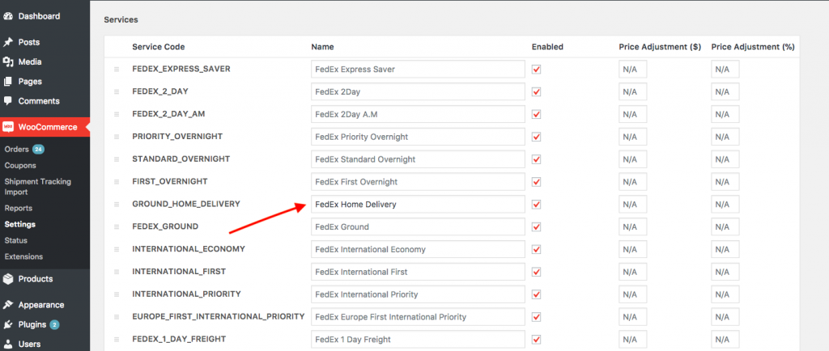
Task: Click FedEx Express Saver price adjustment ($) field
Action: tap(633, 69)
